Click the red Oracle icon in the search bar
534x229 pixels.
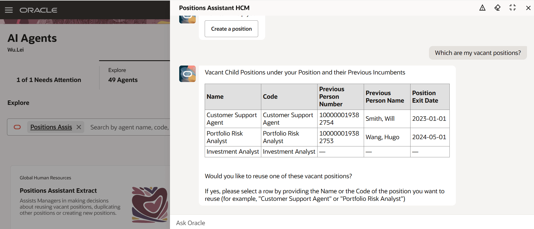click(17, 127)
